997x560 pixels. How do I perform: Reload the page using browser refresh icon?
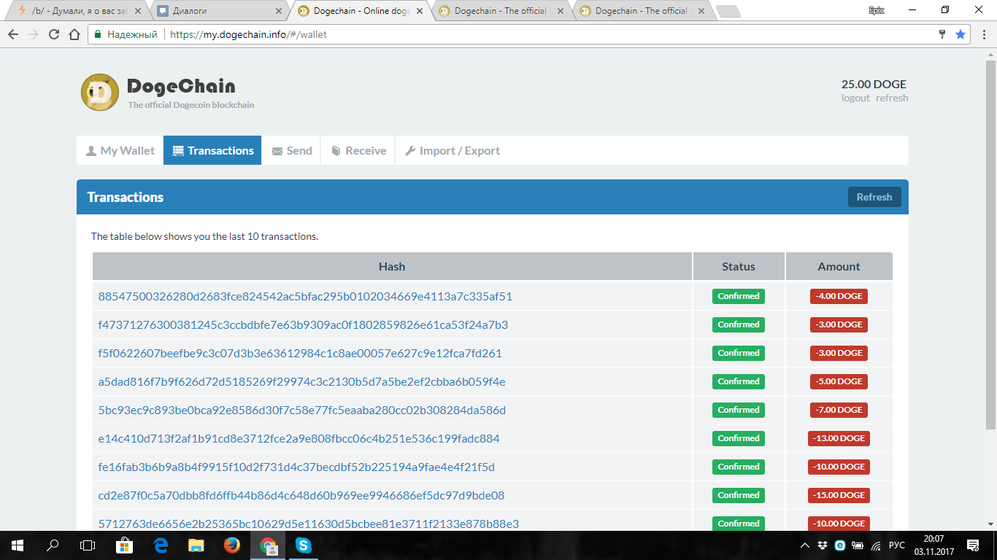(54, 34)
